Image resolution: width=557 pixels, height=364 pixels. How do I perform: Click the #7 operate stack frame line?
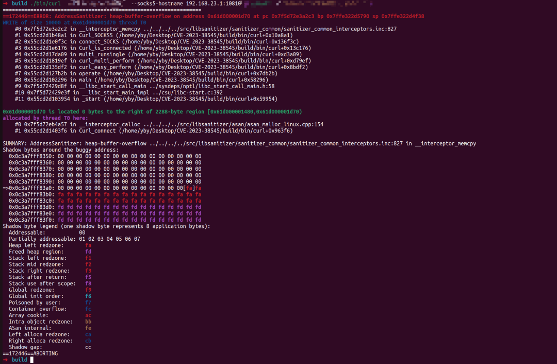pos(146,74)
